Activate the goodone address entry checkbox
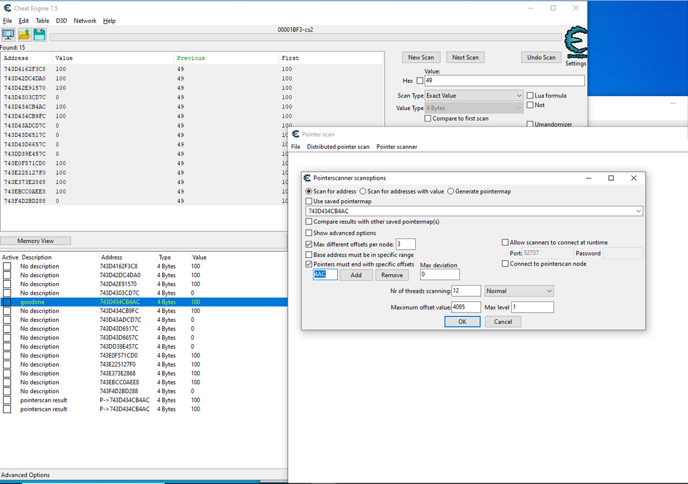 coord(7,302)
